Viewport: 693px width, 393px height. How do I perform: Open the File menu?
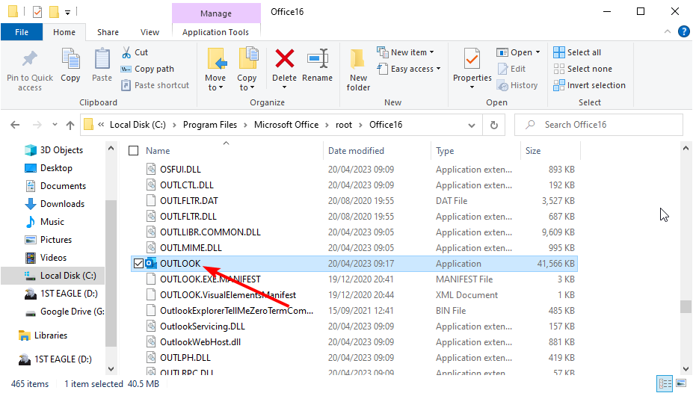pyautogui.click(x=22, y=32)
